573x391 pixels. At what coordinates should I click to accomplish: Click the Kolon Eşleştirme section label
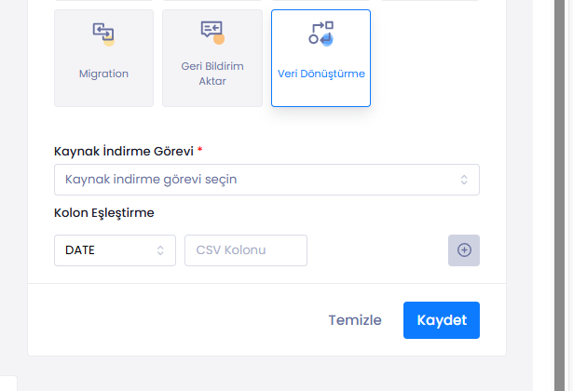point(103,212)
